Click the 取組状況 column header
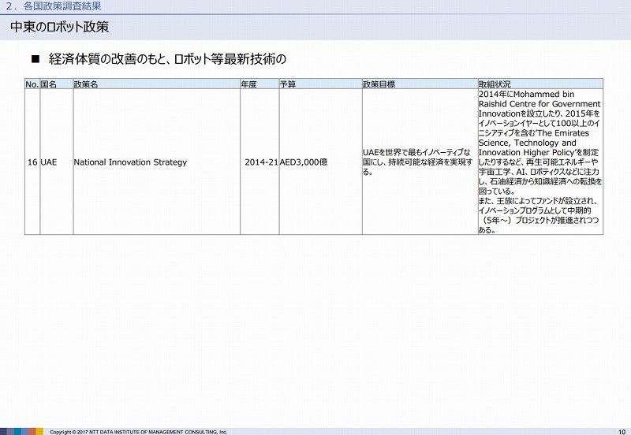 495,84
